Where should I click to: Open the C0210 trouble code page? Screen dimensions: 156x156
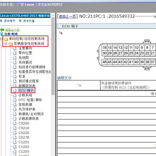24,128
